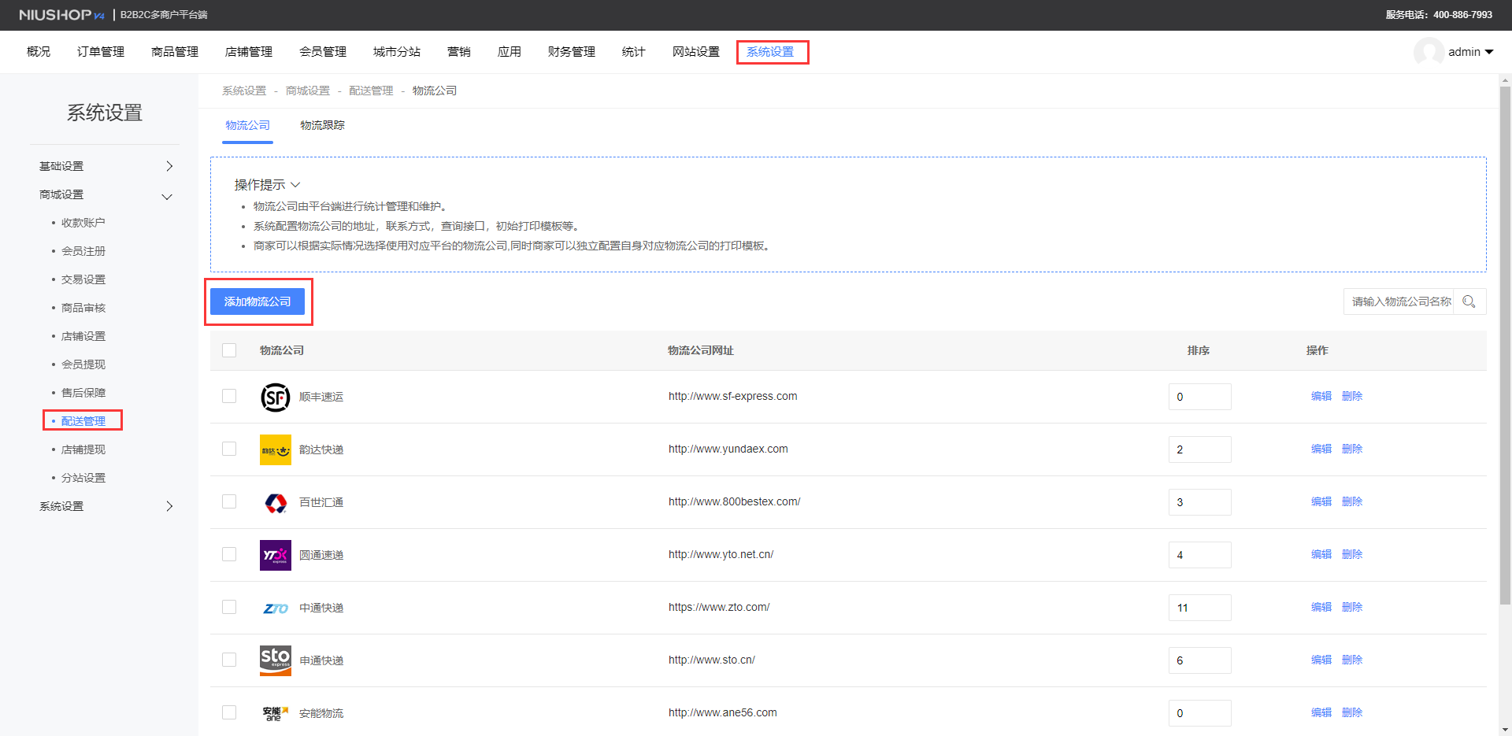Open 系统设置 in the top menu
This screenshot has width=1512, height=736.
[770, 52]
